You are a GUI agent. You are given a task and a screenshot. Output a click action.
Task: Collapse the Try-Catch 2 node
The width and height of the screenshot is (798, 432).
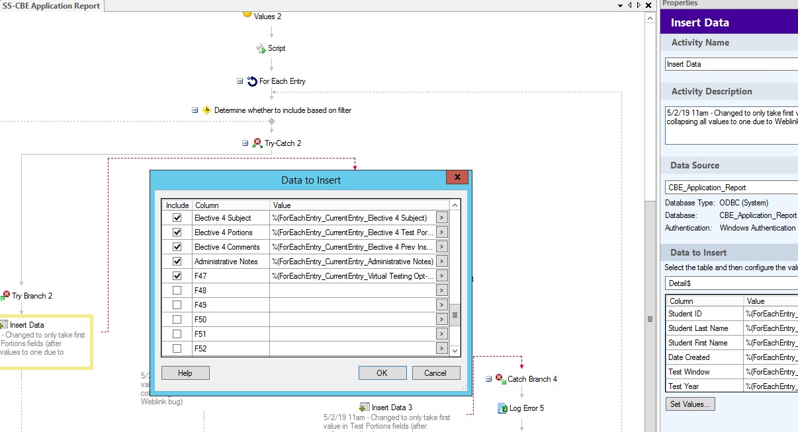(x=245, y=143)
